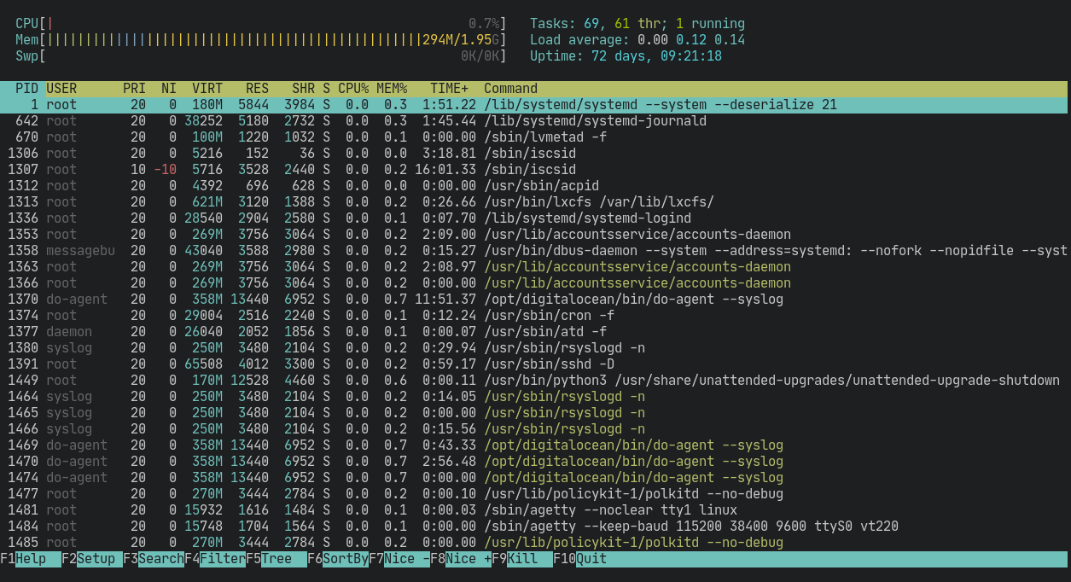The height and width of the screenshot is (582, 1071).
Task: Select rsyslogd thread with PID 1466
Action: pyautogui.click(x=534, y=429)
